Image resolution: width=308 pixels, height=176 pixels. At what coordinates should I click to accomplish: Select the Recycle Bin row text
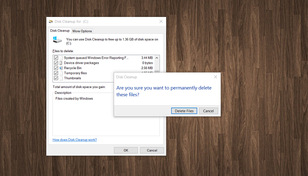point(73,68)
